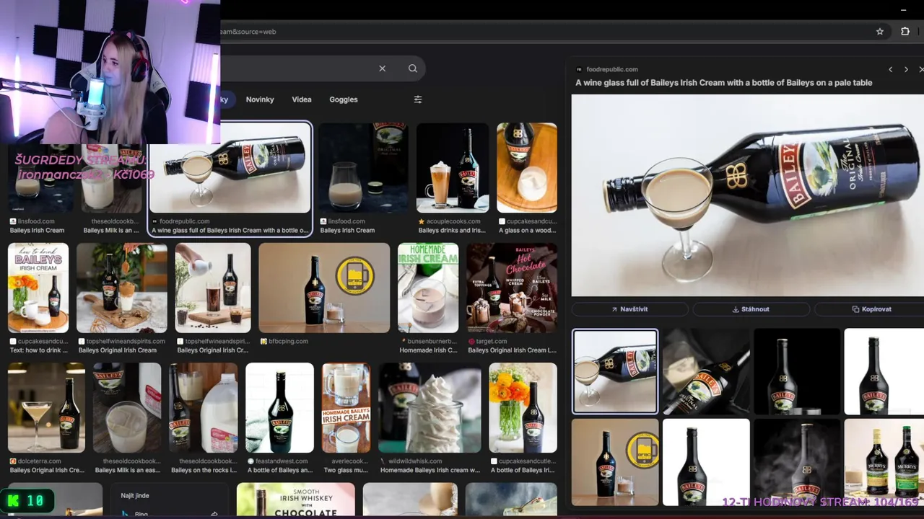Image resolution: width=924 pixels, height=519 pixels.
Task: Select related Baileys bottle on white background, bottom row
Action: click(x=706, y=462)
